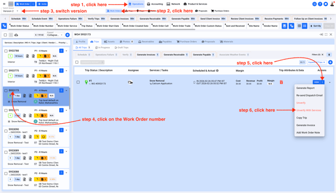
Task: Tick the select-all checkbox in work order list header
Action: 6,35
